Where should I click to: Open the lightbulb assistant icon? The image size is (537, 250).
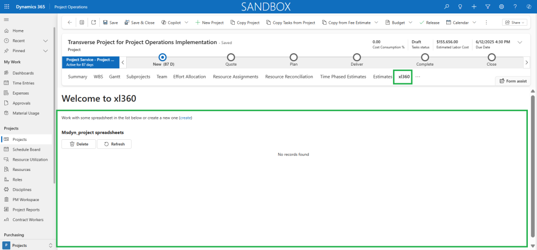460,6
